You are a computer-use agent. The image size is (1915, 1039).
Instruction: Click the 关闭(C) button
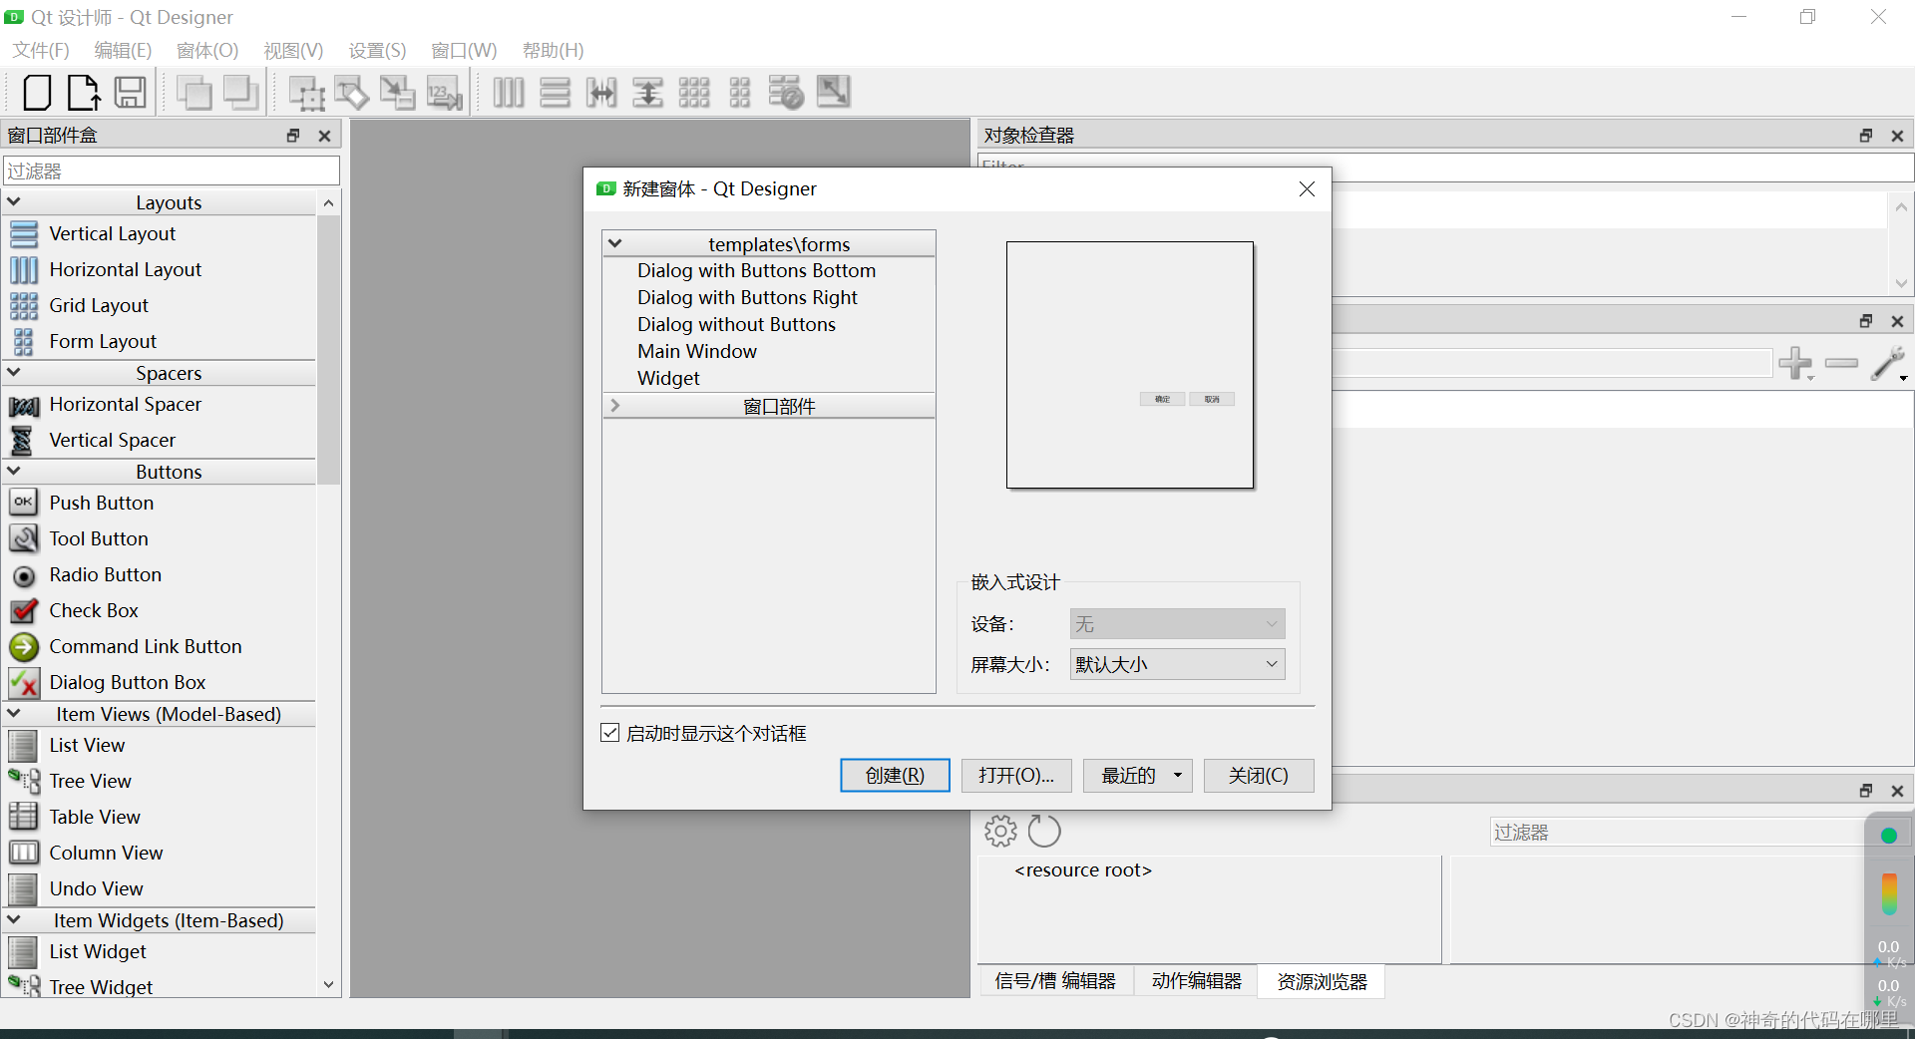tap(1259, 776)
